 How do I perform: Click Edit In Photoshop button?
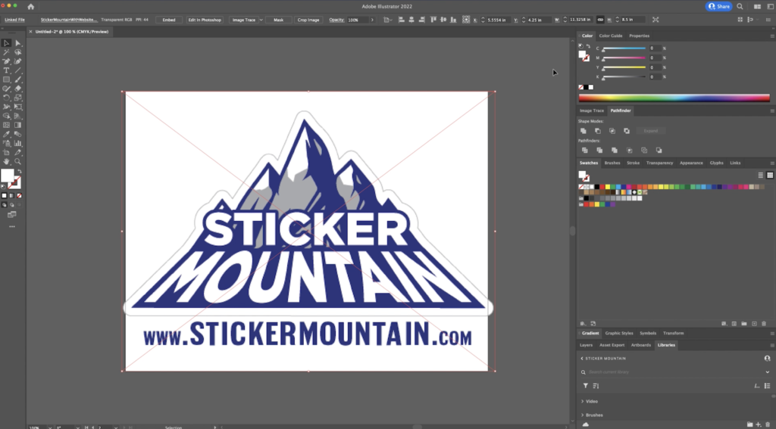pos(205,20)
